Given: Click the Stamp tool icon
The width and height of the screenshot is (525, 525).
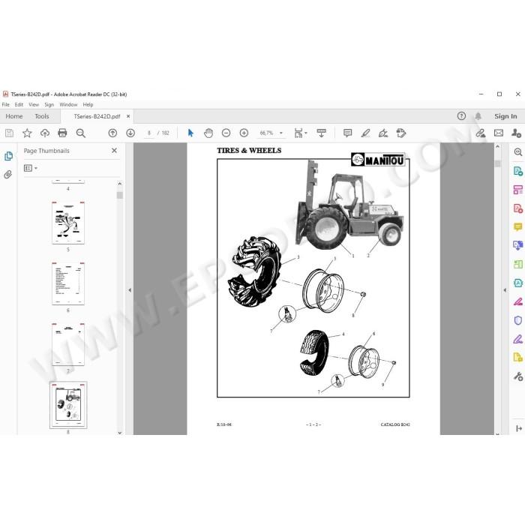Looking at the screenshot, I should [x=400, y=133].
